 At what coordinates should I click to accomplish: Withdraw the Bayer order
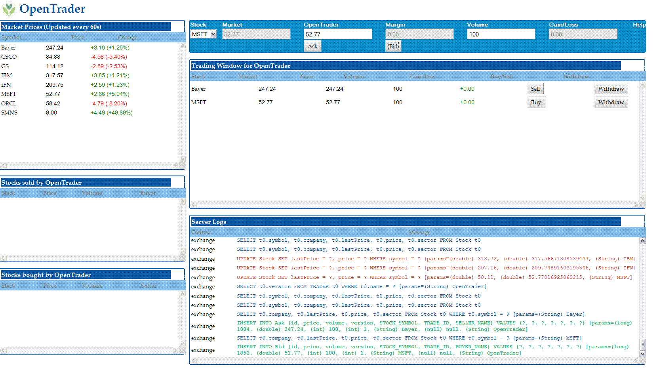click(611, 88)
